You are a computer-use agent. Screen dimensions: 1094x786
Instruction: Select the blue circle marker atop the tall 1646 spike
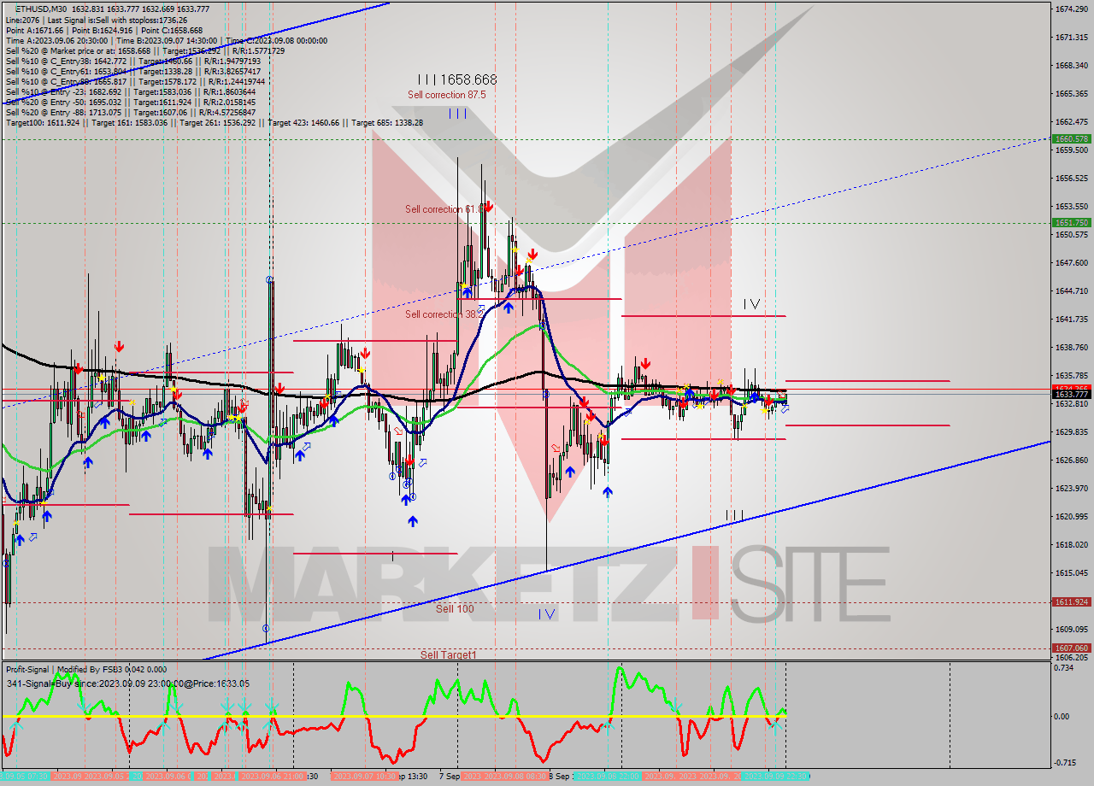point(270,279)
